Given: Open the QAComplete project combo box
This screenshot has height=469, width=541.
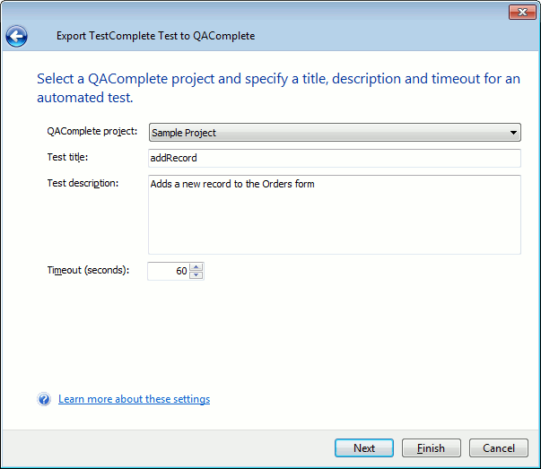Looking at the screenshot, I should coord(334,133).
